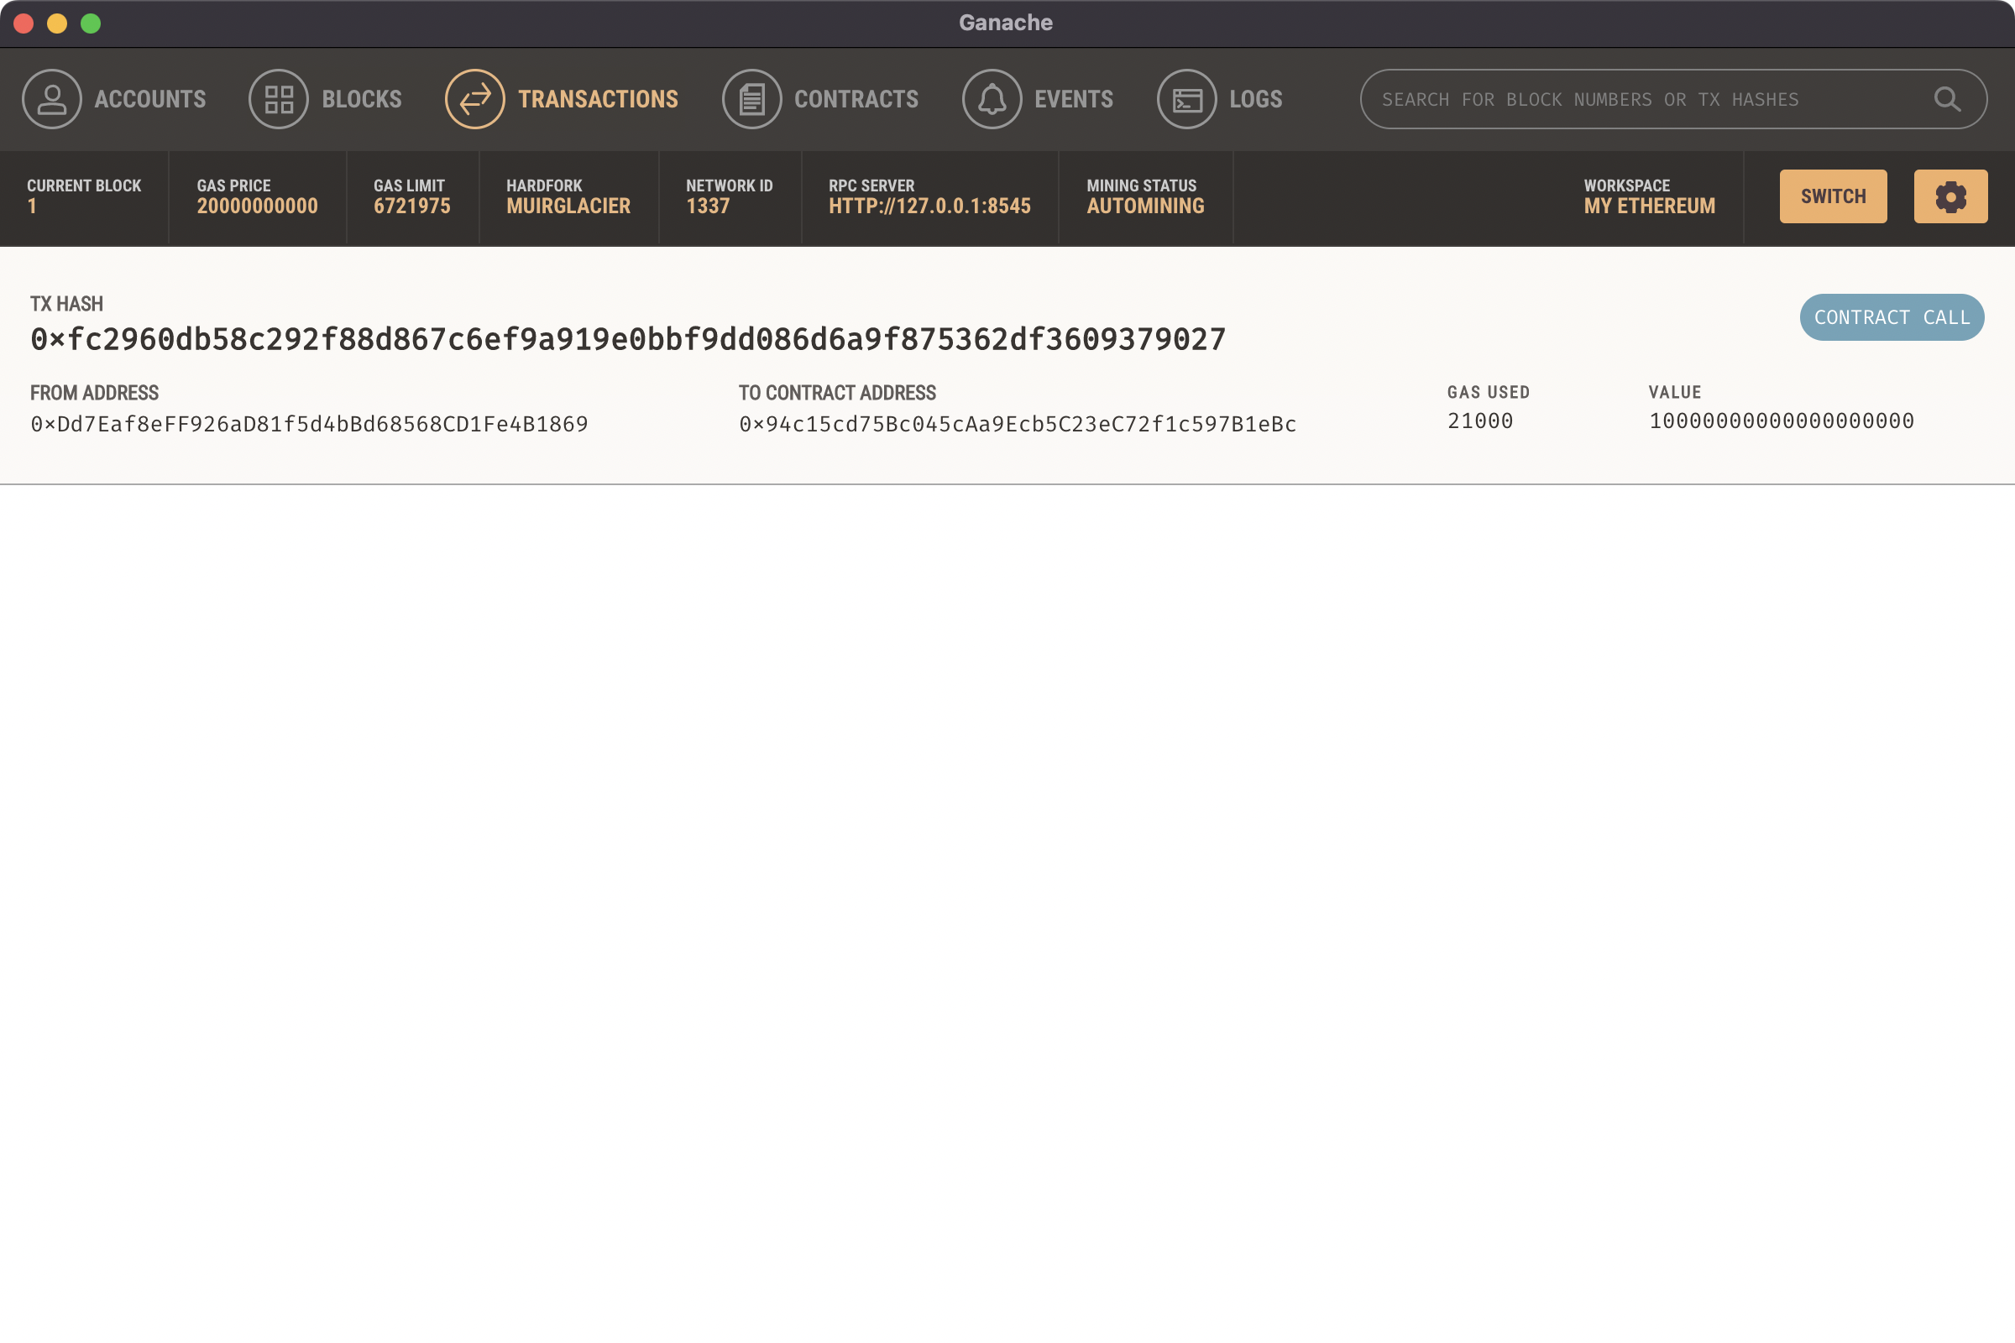Click the FROM ADDRESS label
2015x1343 pixels.
(94, 393)
